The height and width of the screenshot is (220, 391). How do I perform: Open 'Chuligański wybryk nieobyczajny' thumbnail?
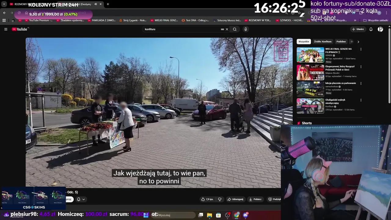pyautogui.click(x=310, y=106)
